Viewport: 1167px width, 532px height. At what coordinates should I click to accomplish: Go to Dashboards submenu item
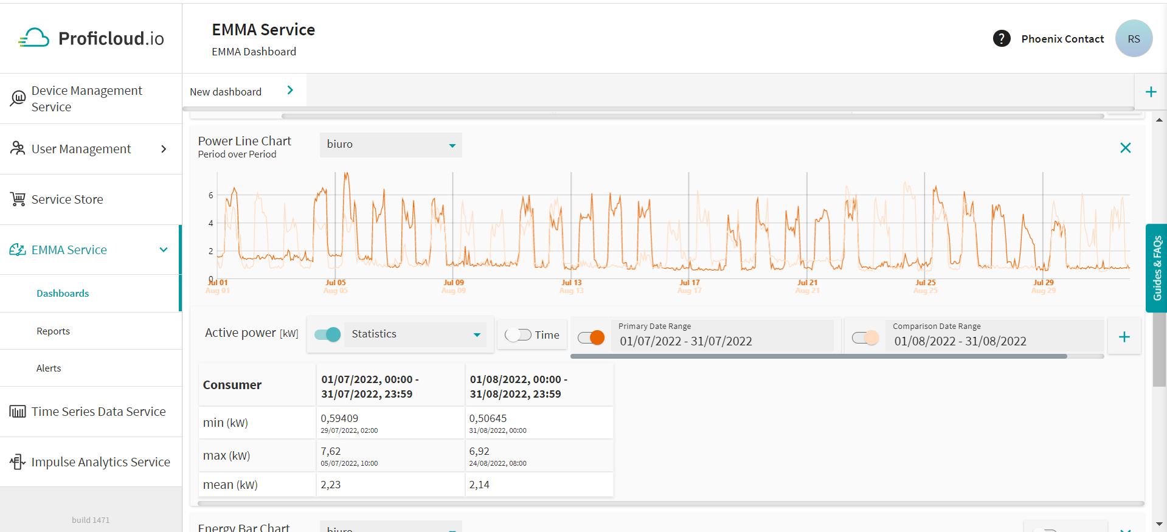tap(91, 293)
